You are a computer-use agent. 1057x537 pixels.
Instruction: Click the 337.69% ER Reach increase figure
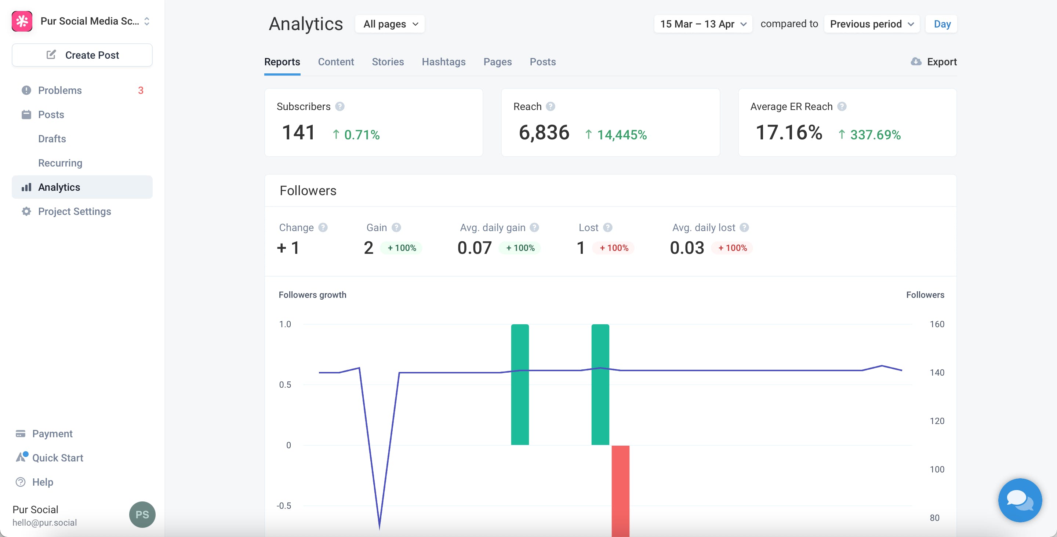pos(869,135)
